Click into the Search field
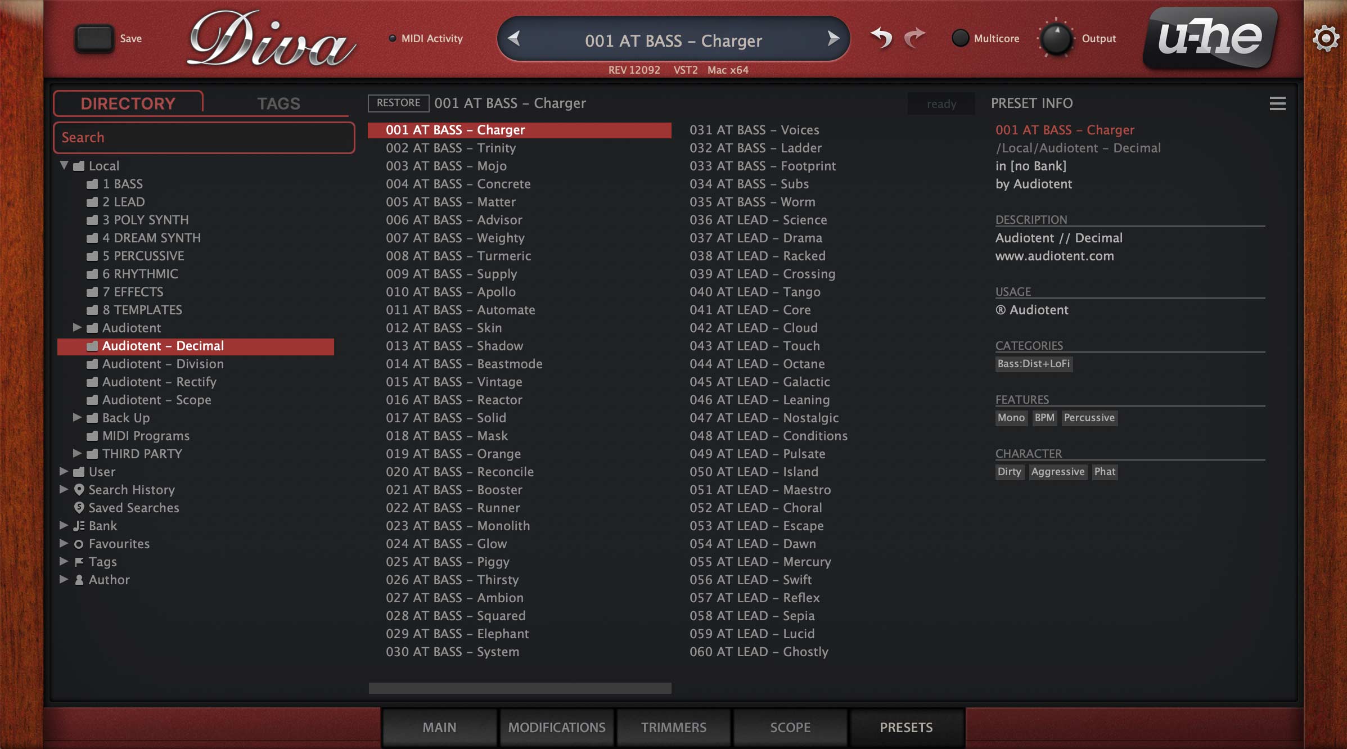The height and width of the screenshot is (749, 1347). [x=204, y=138]
